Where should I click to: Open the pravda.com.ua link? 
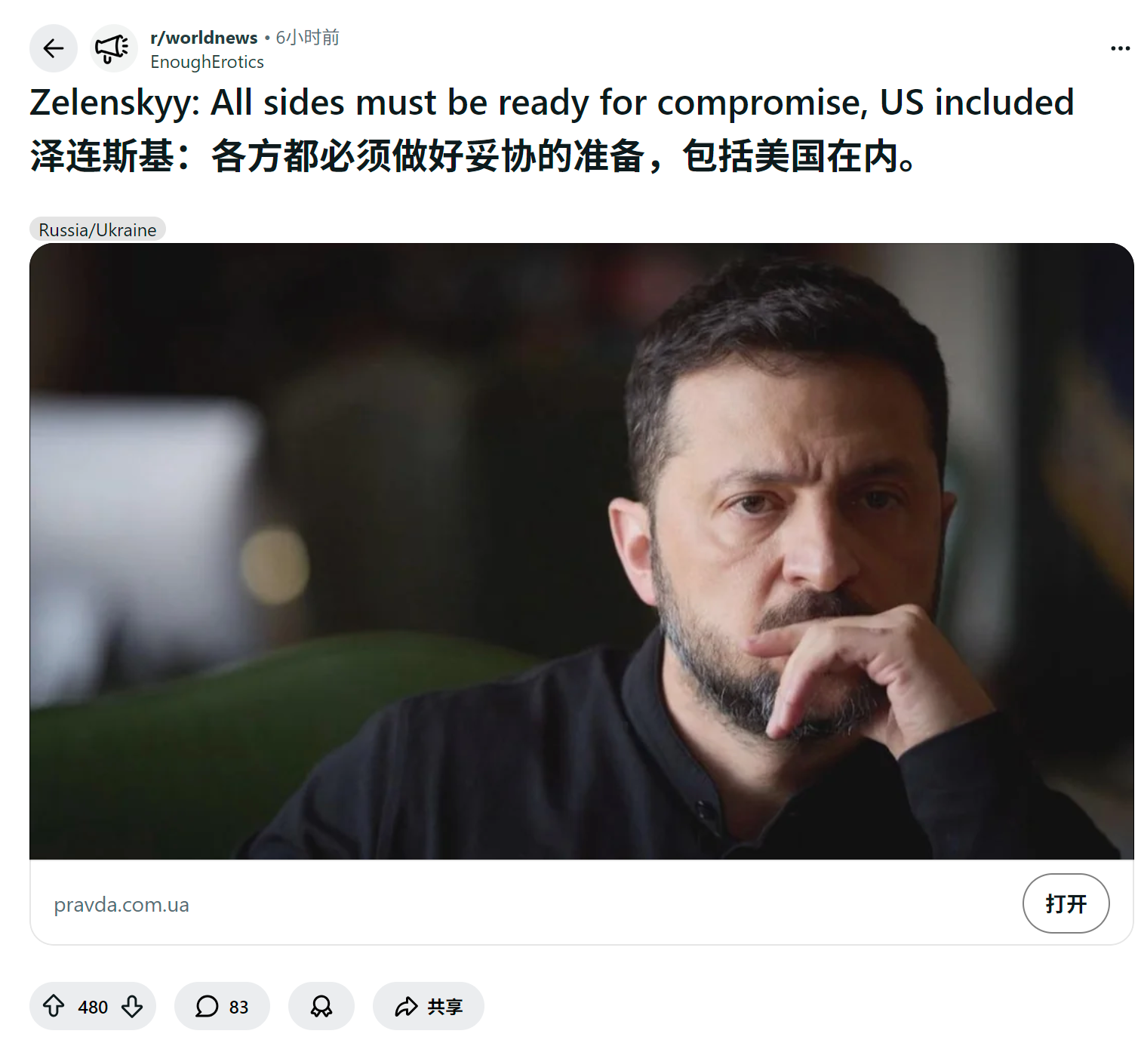pyautogui.click(x=121, y=904)
